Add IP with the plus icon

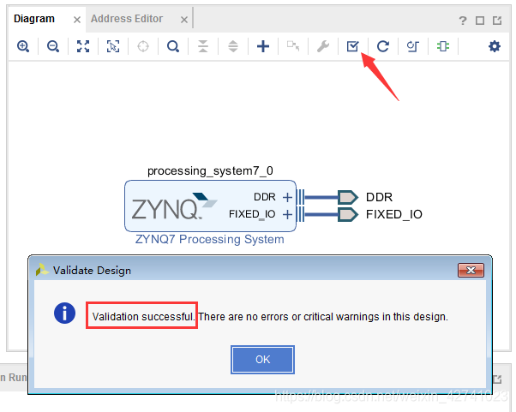(263, 46)
